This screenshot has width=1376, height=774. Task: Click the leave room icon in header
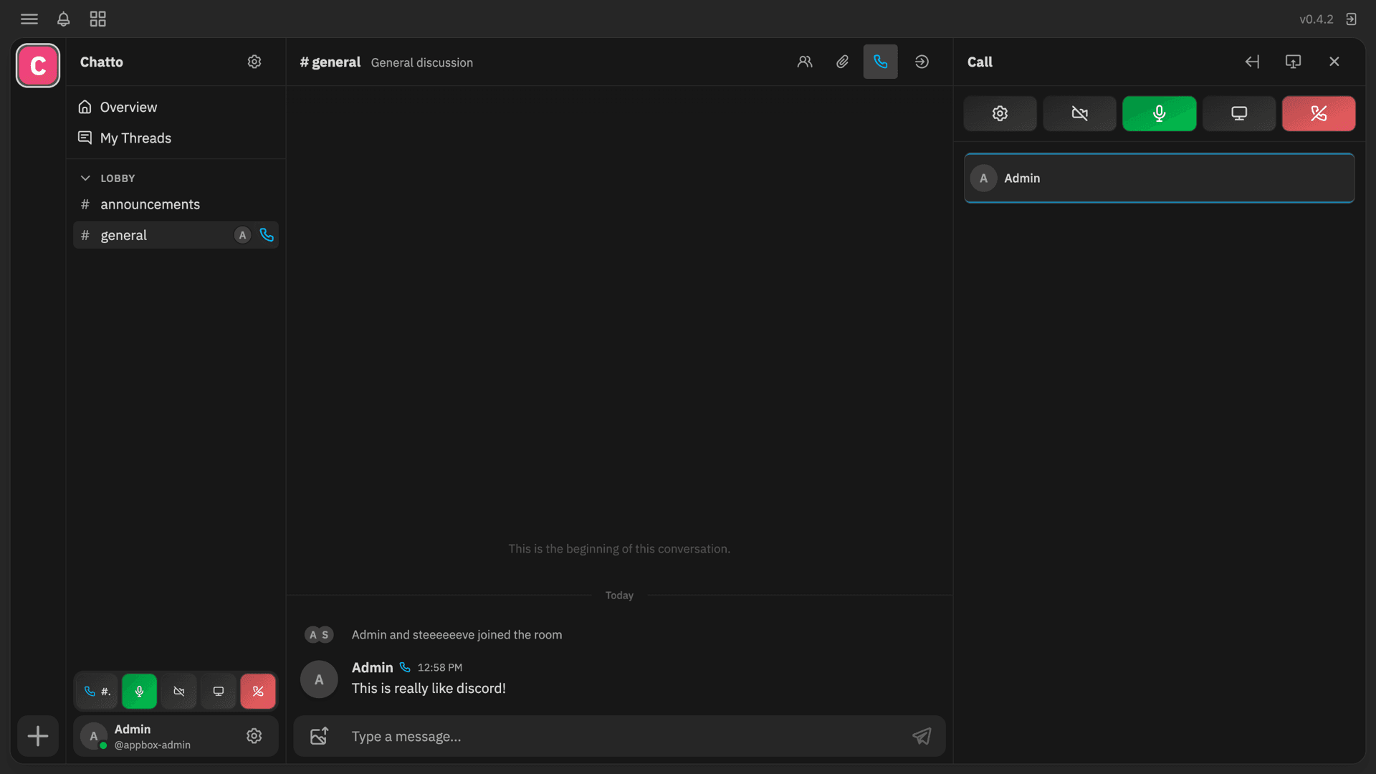(922, 62)
